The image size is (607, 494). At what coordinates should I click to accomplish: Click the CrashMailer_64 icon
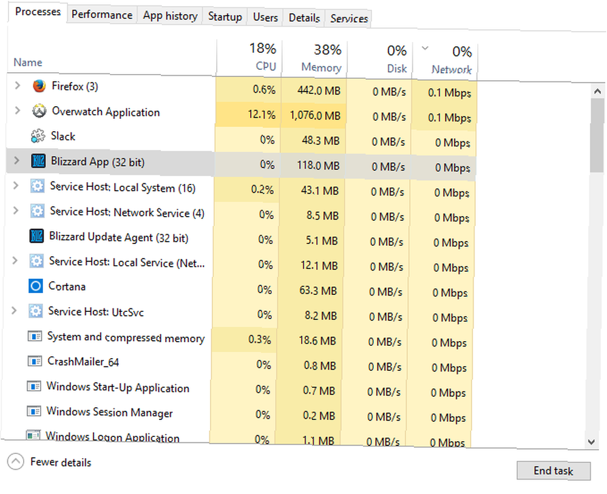[35, 361]
